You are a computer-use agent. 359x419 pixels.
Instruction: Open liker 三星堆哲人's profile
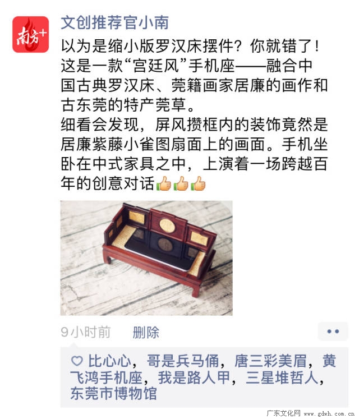pos(282,377)
